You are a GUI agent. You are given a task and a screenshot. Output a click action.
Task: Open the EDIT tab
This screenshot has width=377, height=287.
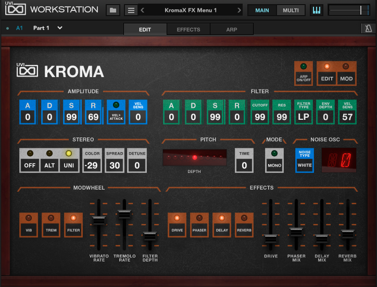(145, 29)
